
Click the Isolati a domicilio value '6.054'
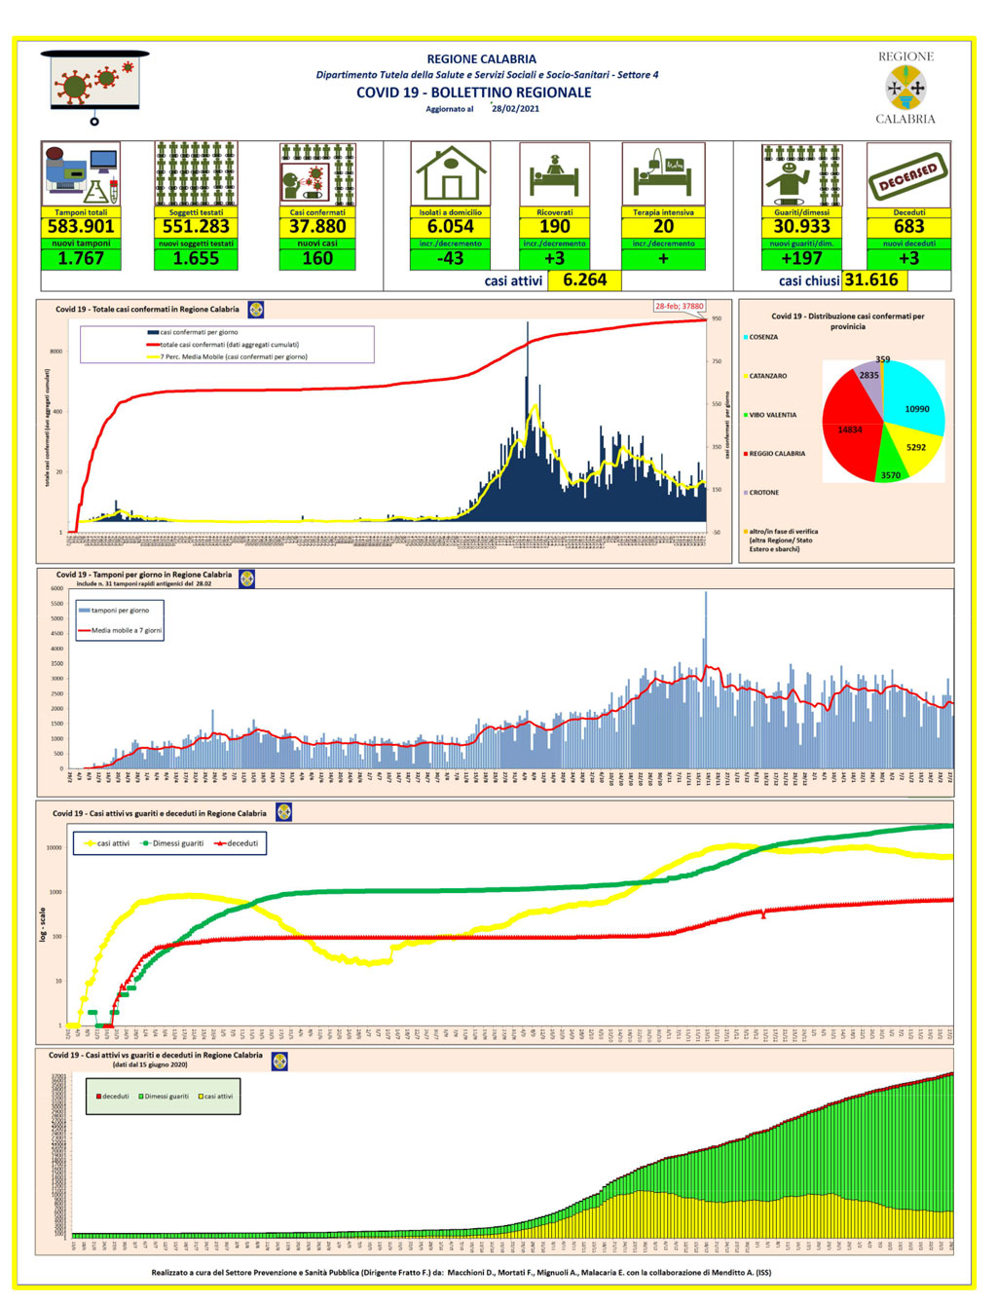(451, 227)
